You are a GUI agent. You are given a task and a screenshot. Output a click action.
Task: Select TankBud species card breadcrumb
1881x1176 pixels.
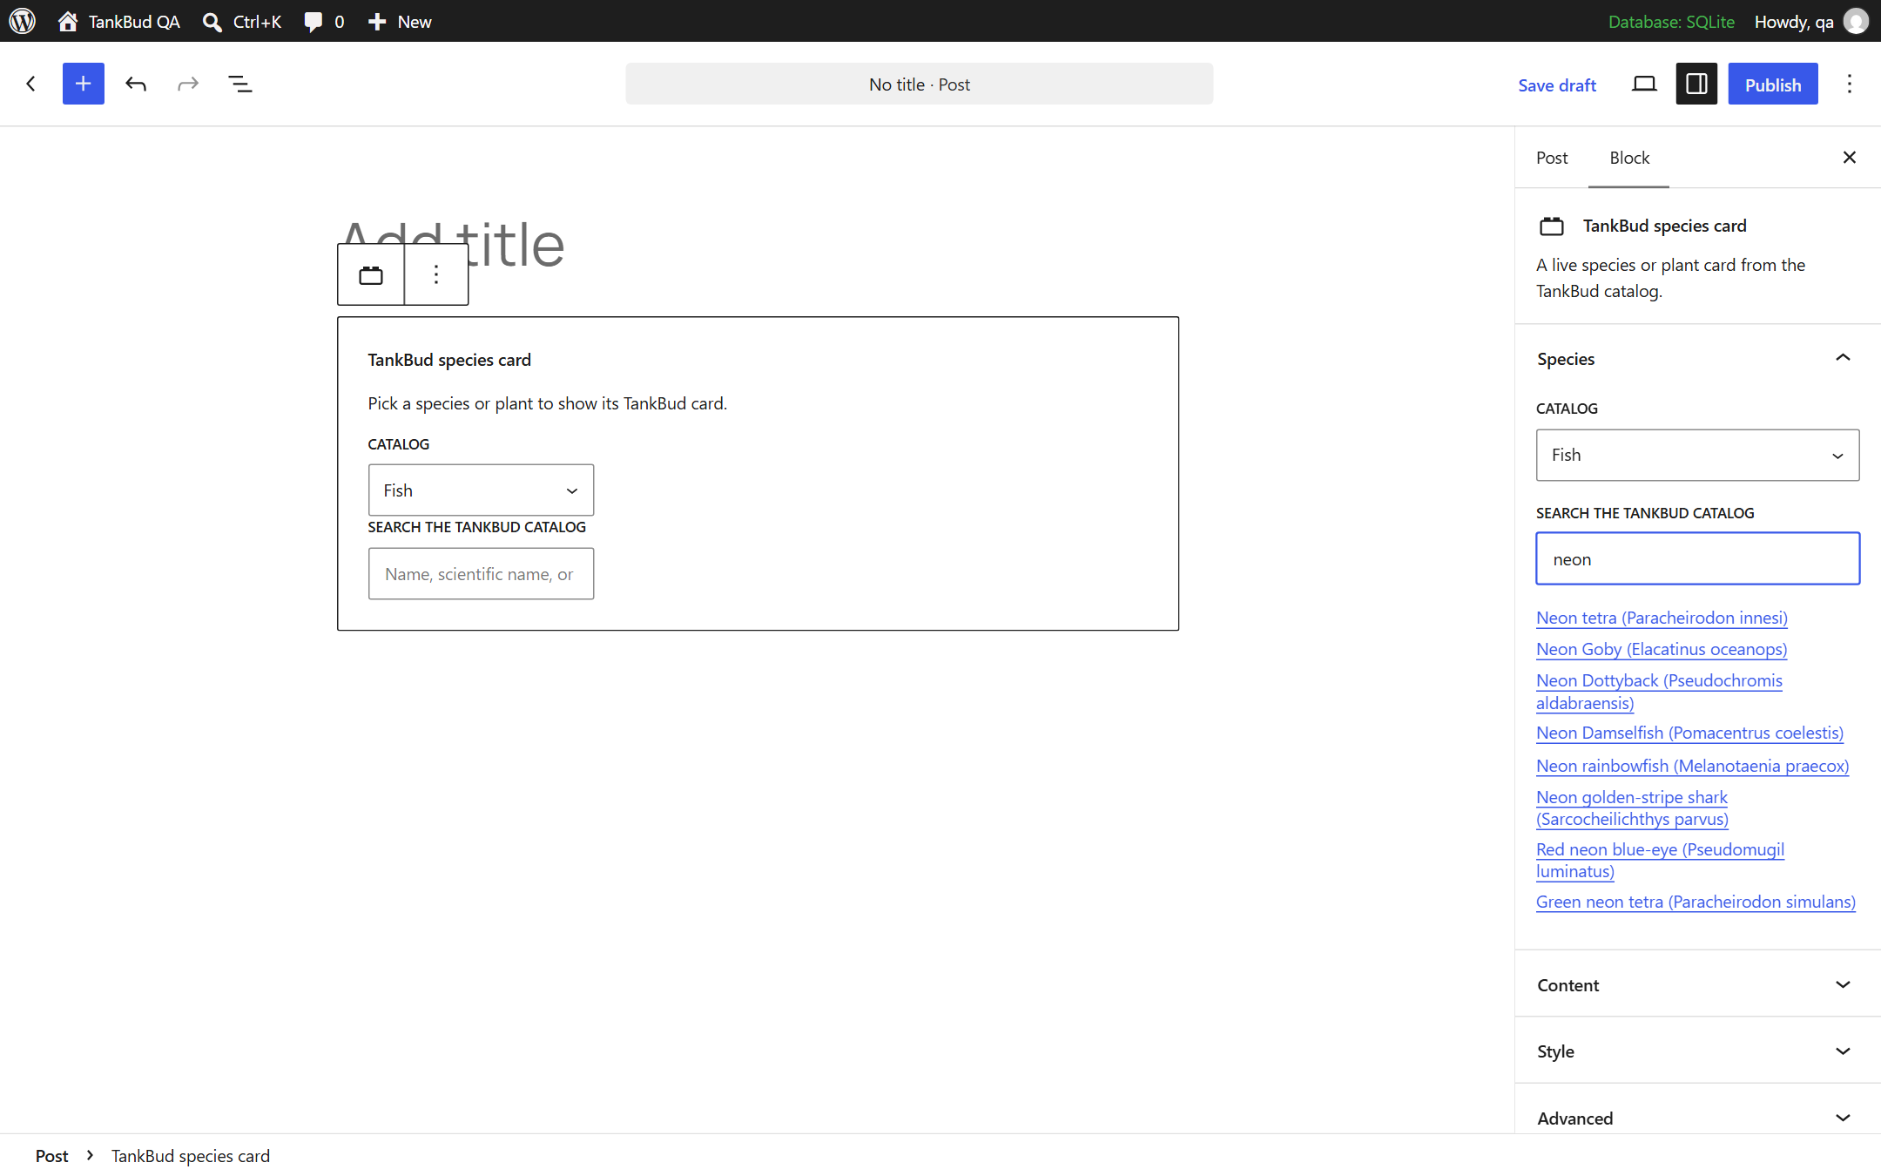coord(191,1156)
